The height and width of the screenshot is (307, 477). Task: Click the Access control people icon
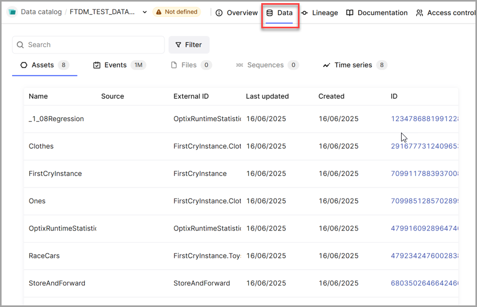point(419,13)
